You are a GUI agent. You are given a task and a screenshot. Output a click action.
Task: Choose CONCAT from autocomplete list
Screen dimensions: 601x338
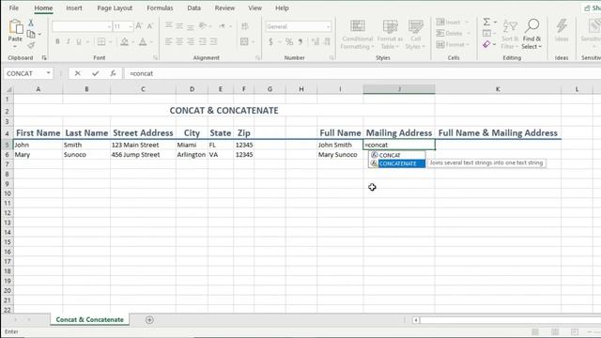397,155
